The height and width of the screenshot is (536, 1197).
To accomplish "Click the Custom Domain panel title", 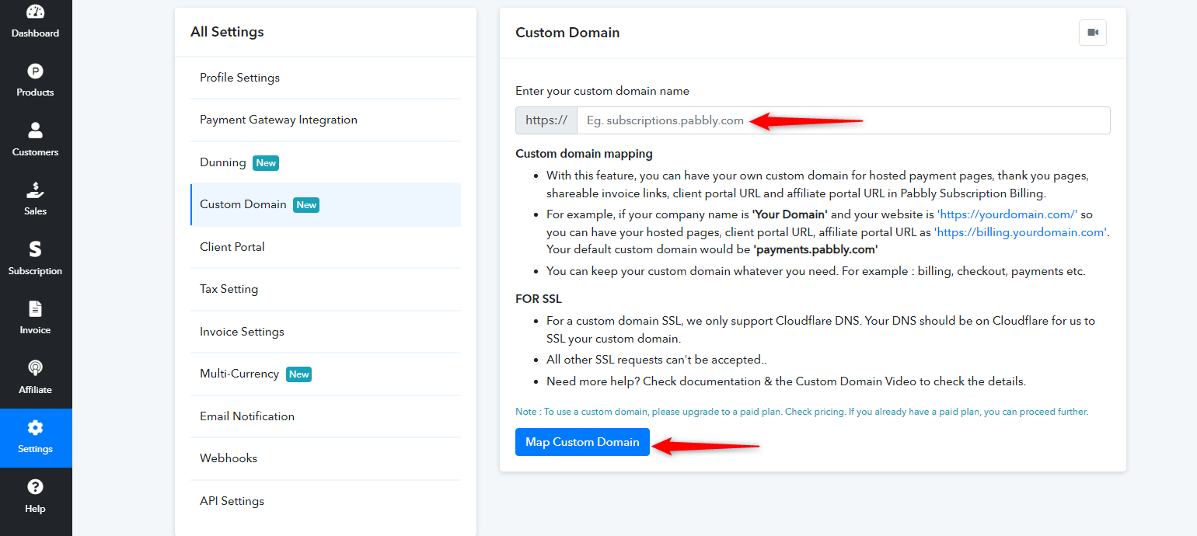I will coord(567,33).
